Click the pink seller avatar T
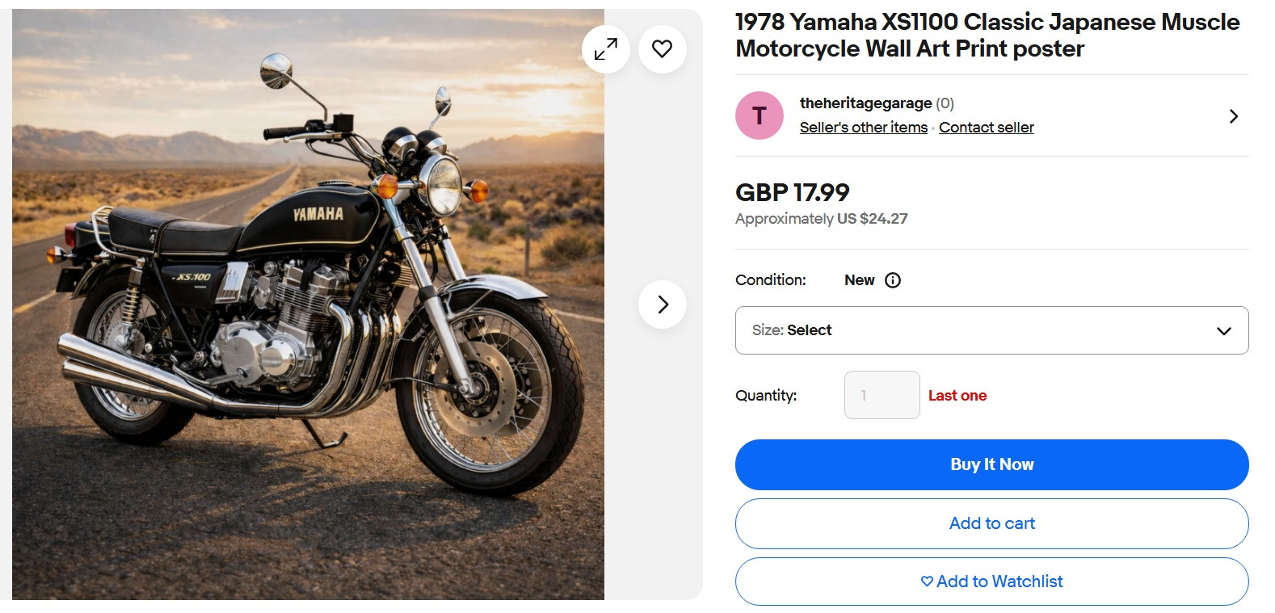 tap(759, 115)
